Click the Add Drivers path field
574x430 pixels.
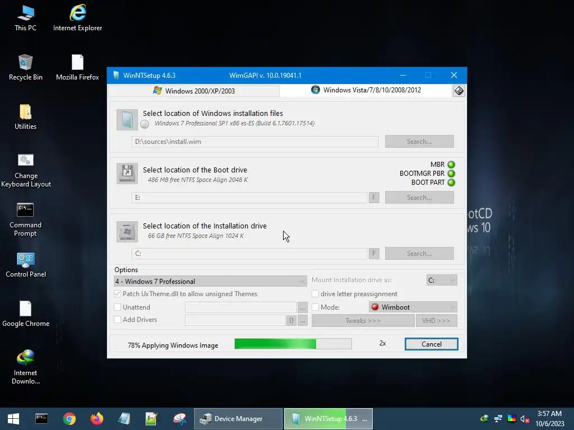pos(235,321)
